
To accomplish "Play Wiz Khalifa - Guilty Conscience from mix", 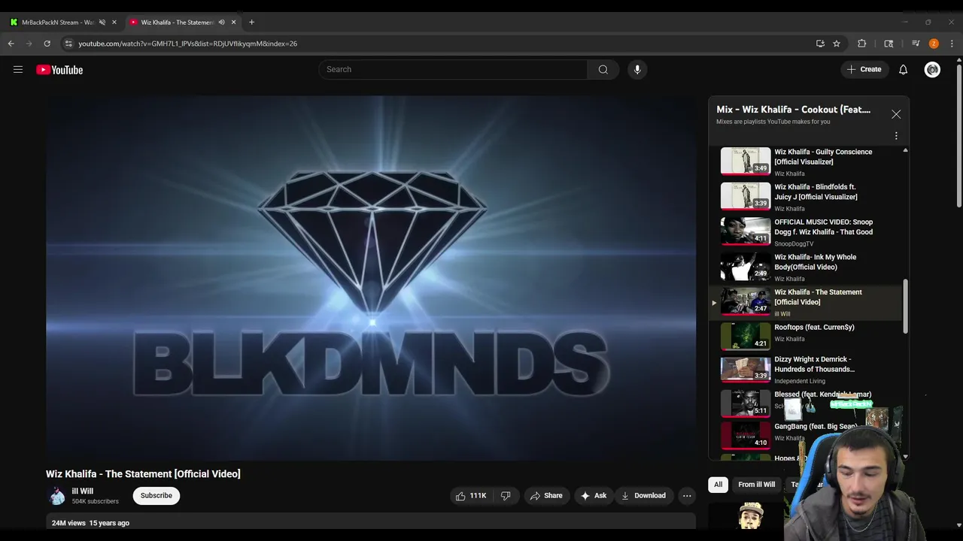I will click(805, 162).
